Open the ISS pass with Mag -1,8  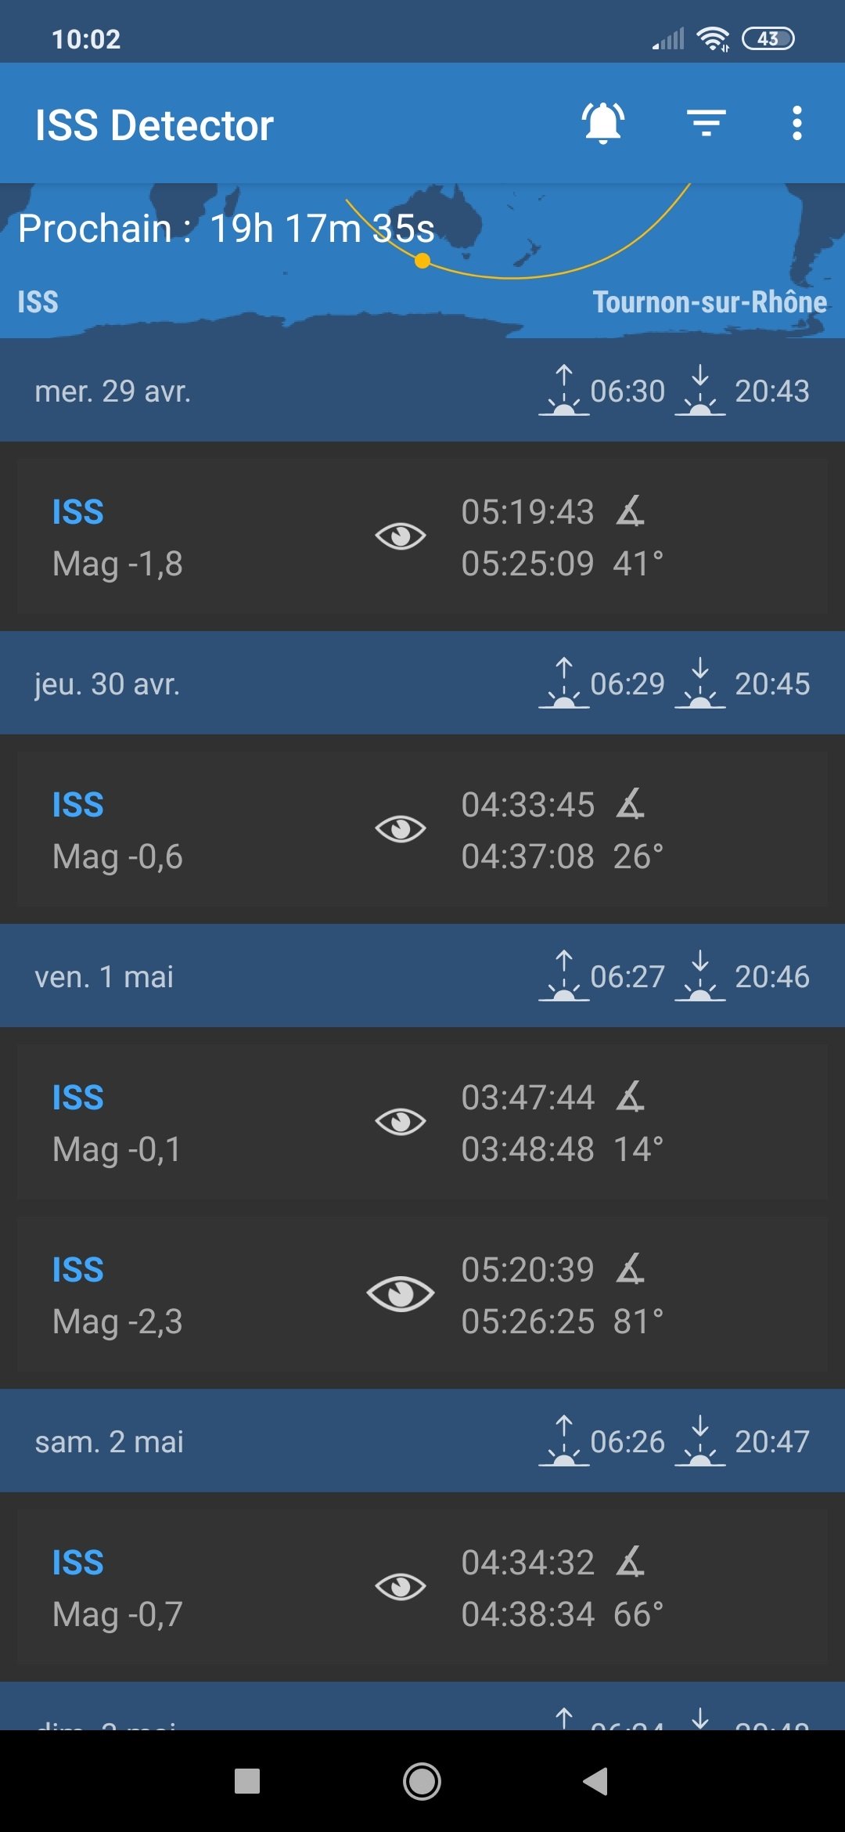point(117,538)
